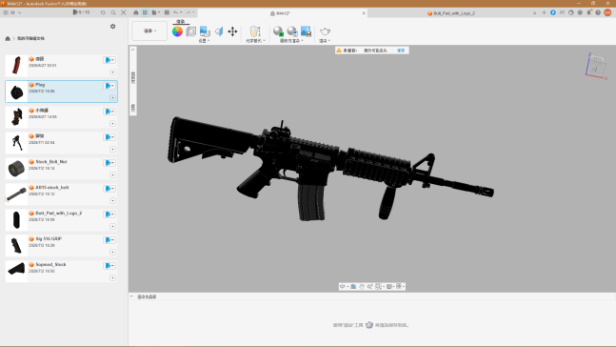Open the AM user account avatar

(607, 12)
